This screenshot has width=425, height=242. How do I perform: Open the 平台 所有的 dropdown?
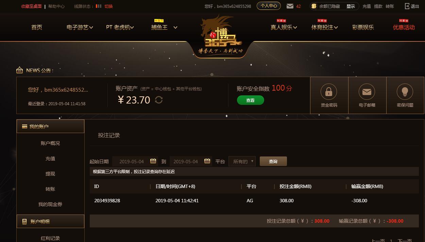coord(242,161)
